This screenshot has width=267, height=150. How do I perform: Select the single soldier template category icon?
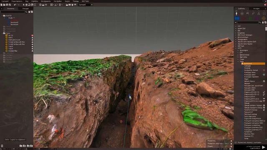[237, 13]
